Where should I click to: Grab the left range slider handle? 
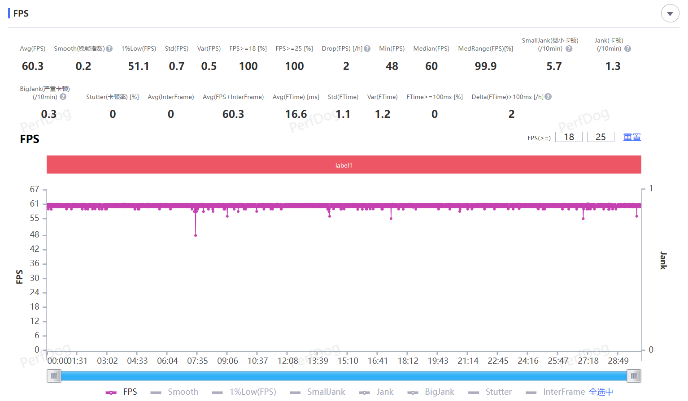tap(54, 376)
